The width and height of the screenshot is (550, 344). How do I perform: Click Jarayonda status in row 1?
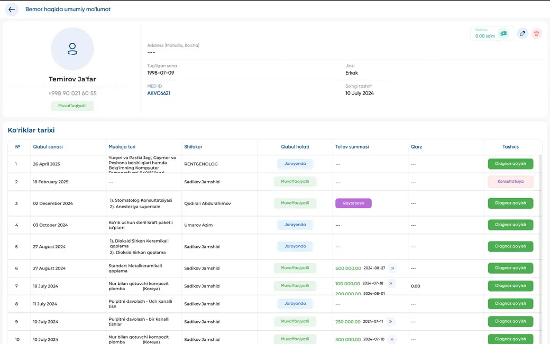pyautogui.click(x=295, y=164)
